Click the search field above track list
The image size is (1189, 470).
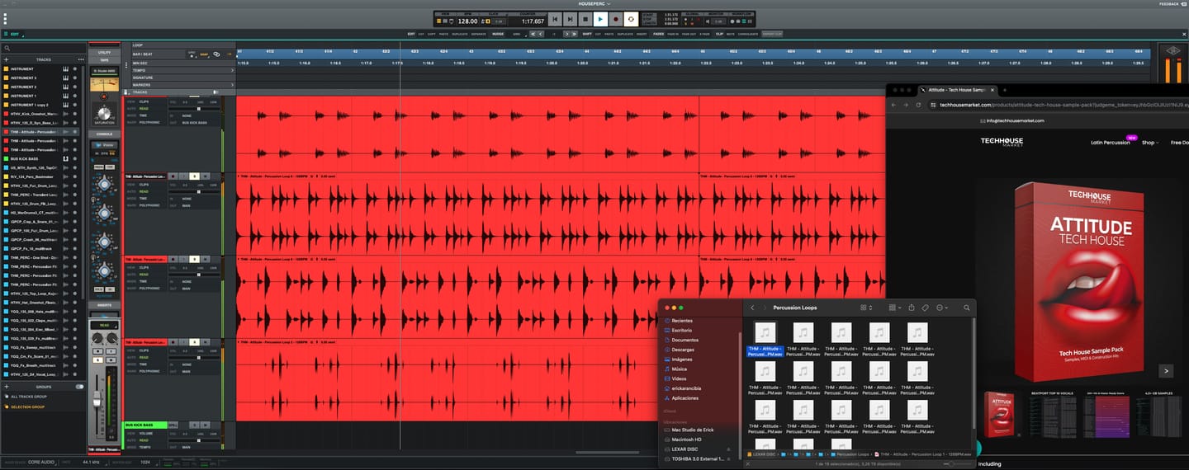pos(43,49)
